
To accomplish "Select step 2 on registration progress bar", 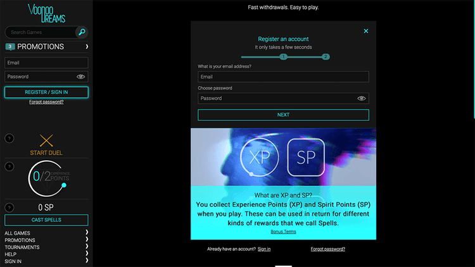I will pos(326,56).
